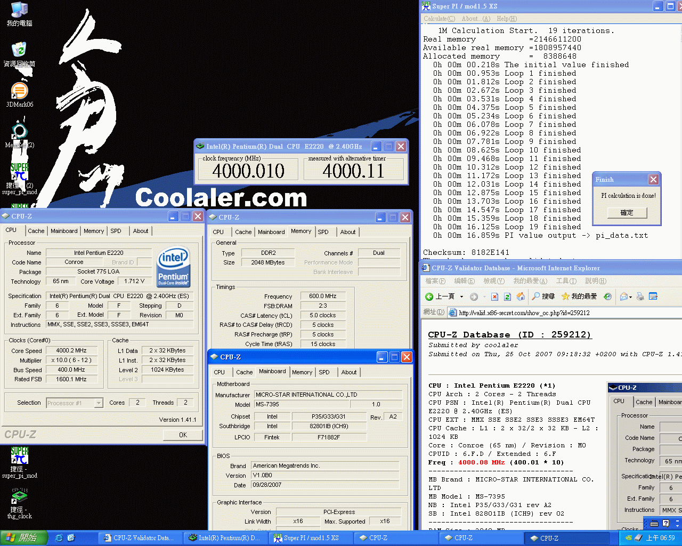The height and width of the screenshot is (546, 682).
Task: Expand the Back button history dropdown arrow
Action: (461, 296)
